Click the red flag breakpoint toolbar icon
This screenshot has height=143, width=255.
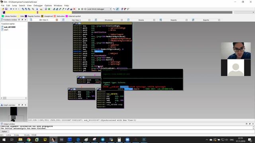[125, 9]
